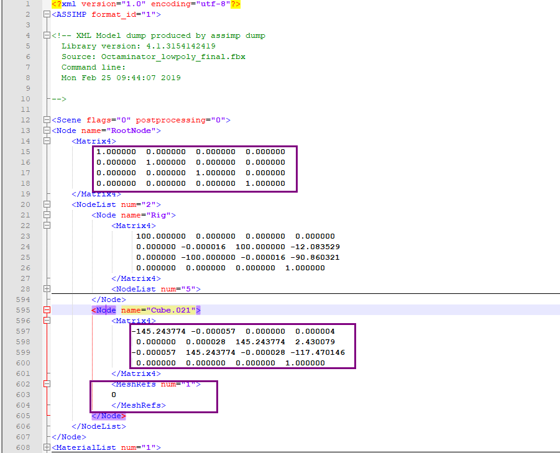Click the closing </NodeList> tag on line 606
560x453 pixels.
point(99,426)
